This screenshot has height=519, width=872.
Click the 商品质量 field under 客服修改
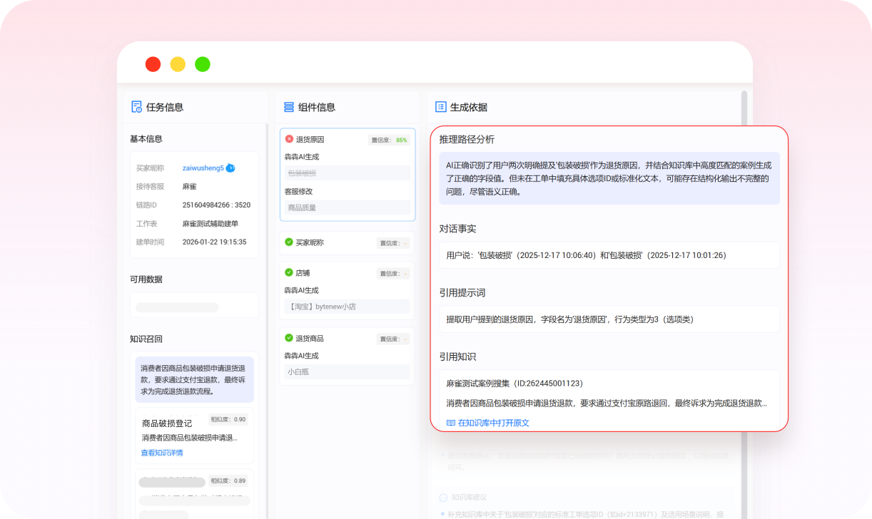347,208
